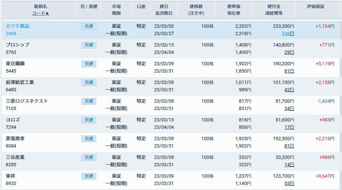Screen dimensions: 342x190
Task: Click stock code 5445
Action: (11, 71)
